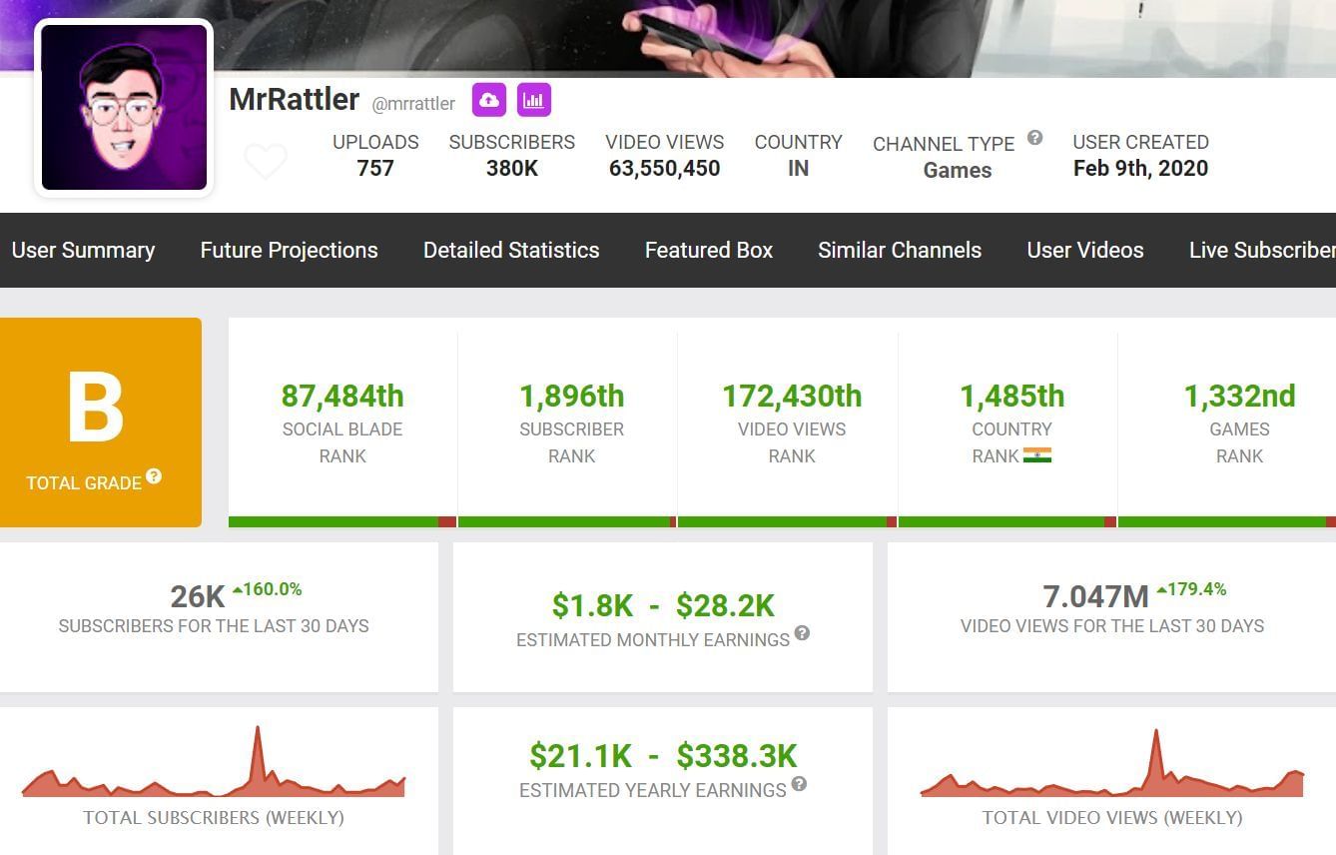Open the User Videos tab
1336x855 pixels.
1085,250
